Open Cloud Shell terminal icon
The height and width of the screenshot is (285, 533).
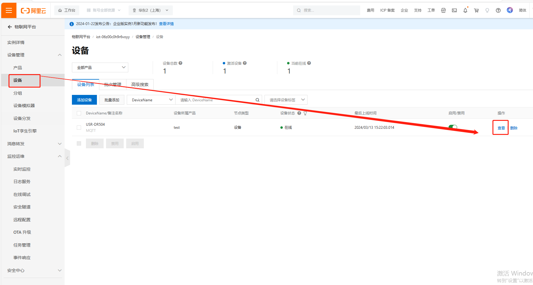coord(454,10)
